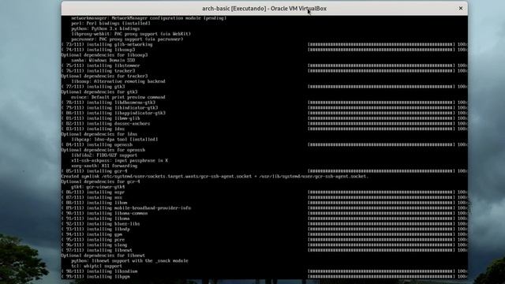Click progress bar of glib-networking install row
Screen dimensions: 505x284
[x=381, y=44]
